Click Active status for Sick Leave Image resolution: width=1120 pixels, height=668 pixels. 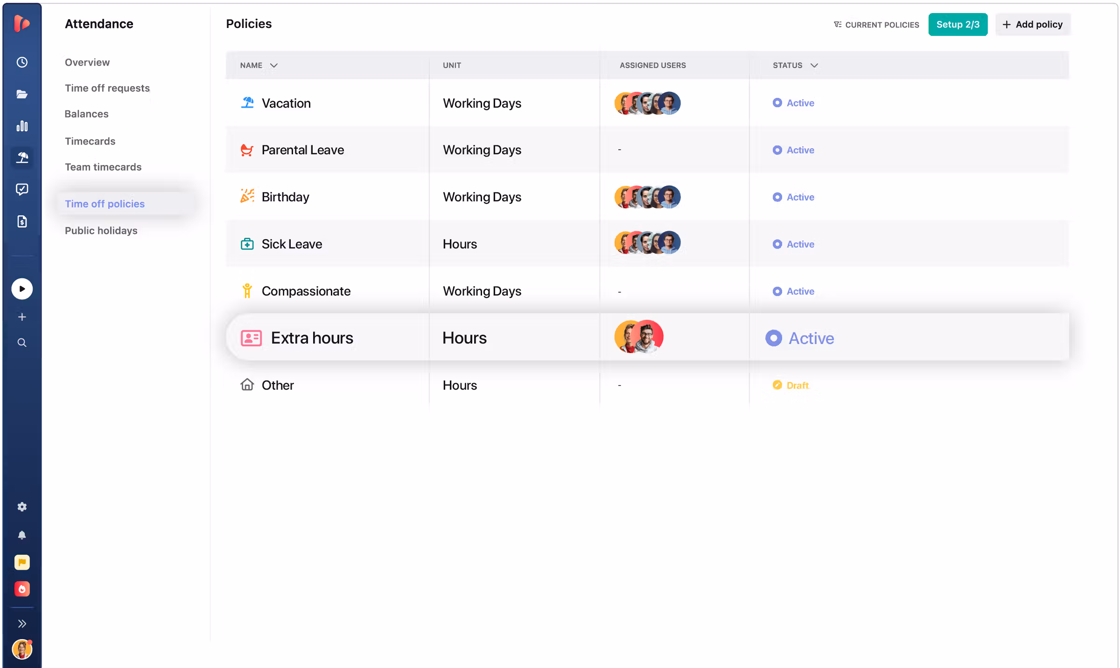(x=793, y=244)
